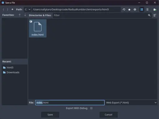Go up to parent folder

click(12, 10)
